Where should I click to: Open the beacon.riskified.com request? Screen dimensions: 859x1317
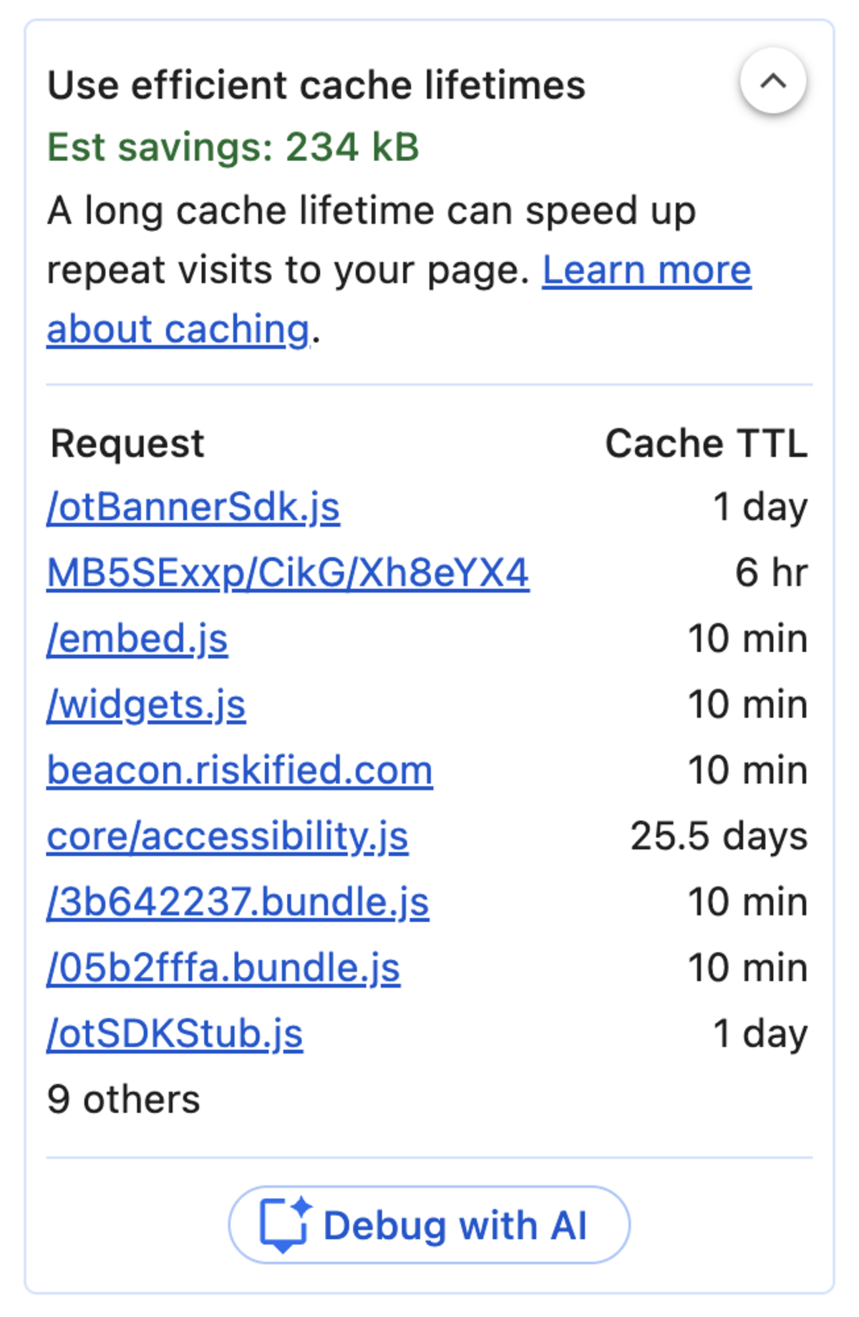click(x=240, y=769)
